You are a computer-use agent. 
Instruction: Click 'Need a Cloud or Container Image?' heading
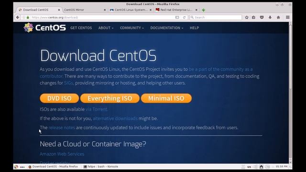tap(93, 144)
